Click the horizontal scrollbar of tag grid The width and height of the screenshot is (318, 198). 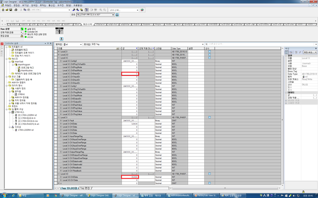(225, 188)
